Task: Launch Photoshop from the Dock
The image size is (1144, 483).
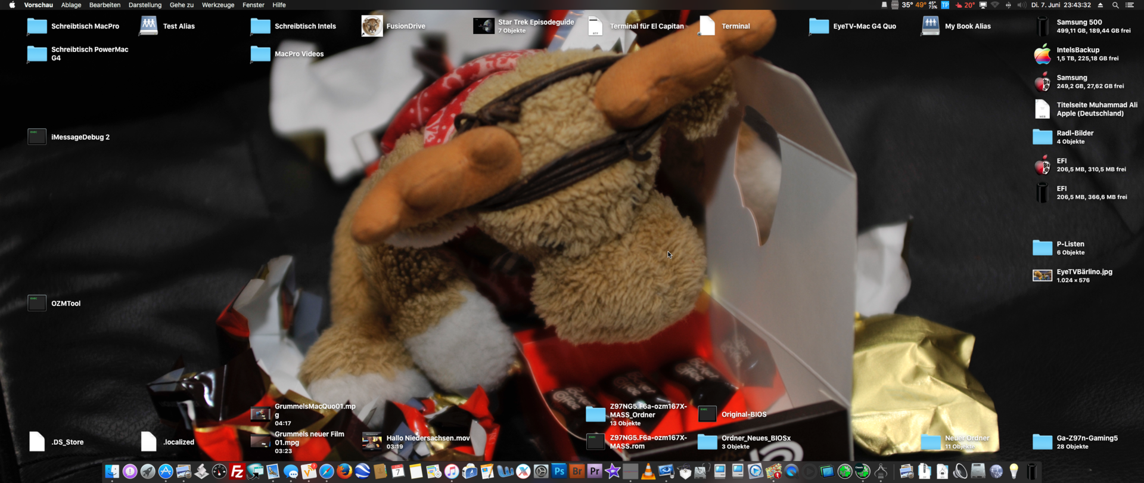Action: (x=559, y=472)
